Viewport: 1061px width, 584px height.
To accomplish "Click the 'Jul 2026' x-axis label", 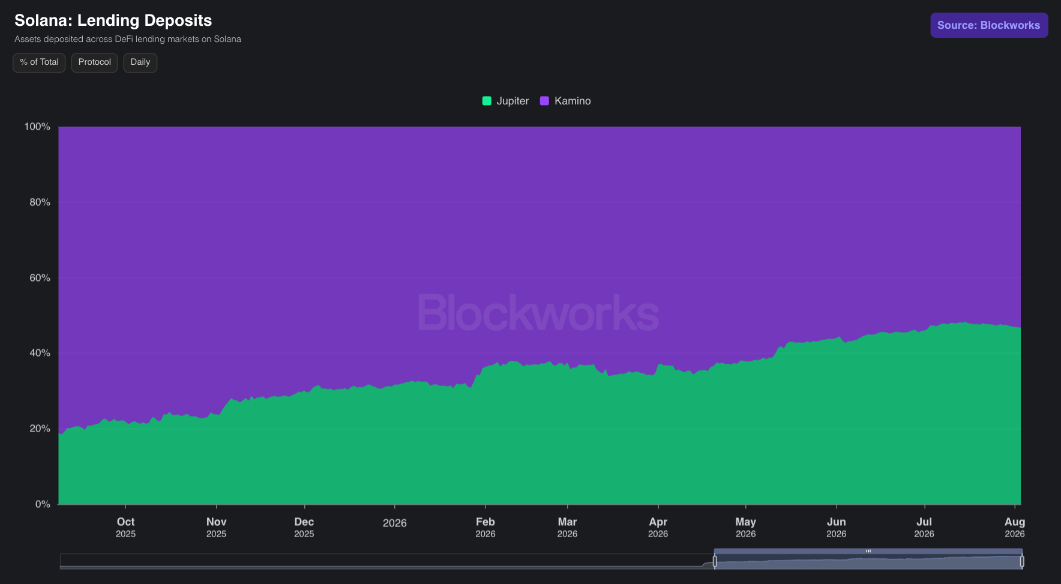I will click(x=924, y=528).
